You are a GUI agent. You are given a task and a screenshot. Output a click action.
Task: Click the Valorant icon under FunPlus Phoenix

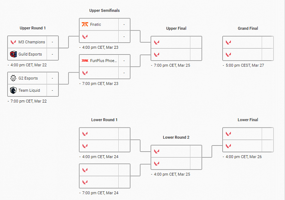coord(85,73)
